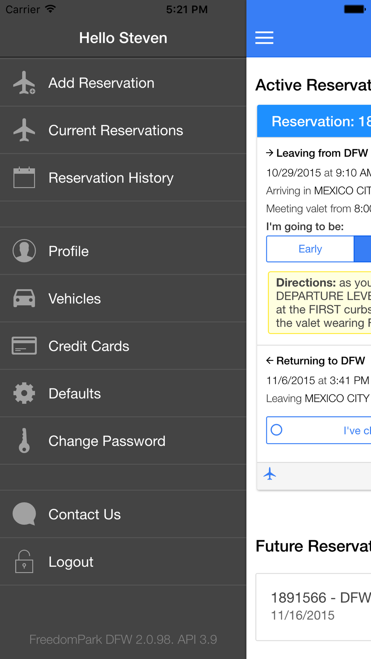Tap the Credit Cards card icon

24,346
